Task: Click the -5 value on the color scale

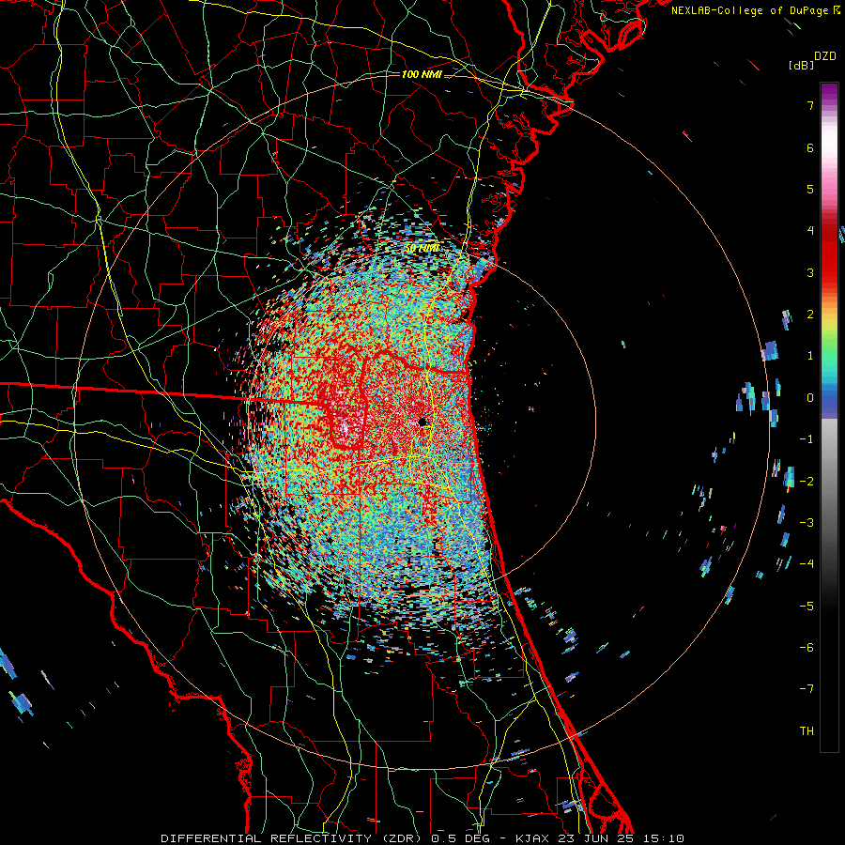Action: click(807, 607)
